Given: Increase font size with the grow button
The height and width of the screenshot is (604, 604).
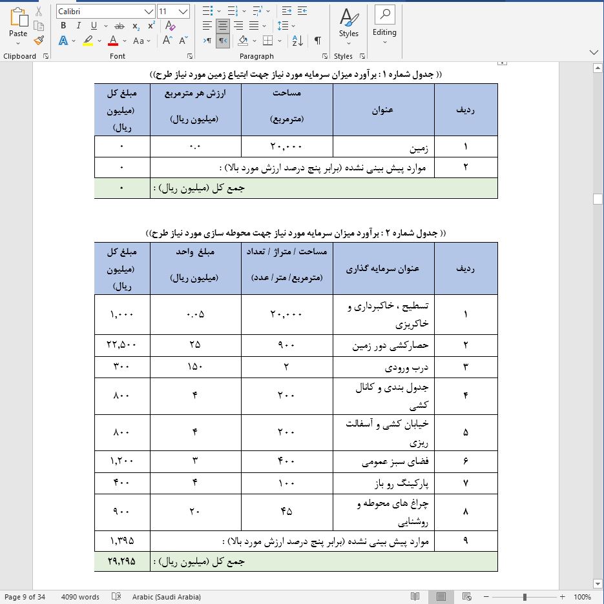Looking at the screenshot, I should coord(167,41).
